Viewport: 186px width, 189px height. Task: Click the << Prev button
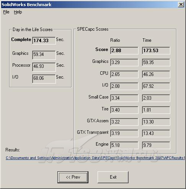pos(73,177)
